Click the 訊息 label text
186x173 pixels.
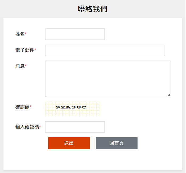click(x=20, y=66)
